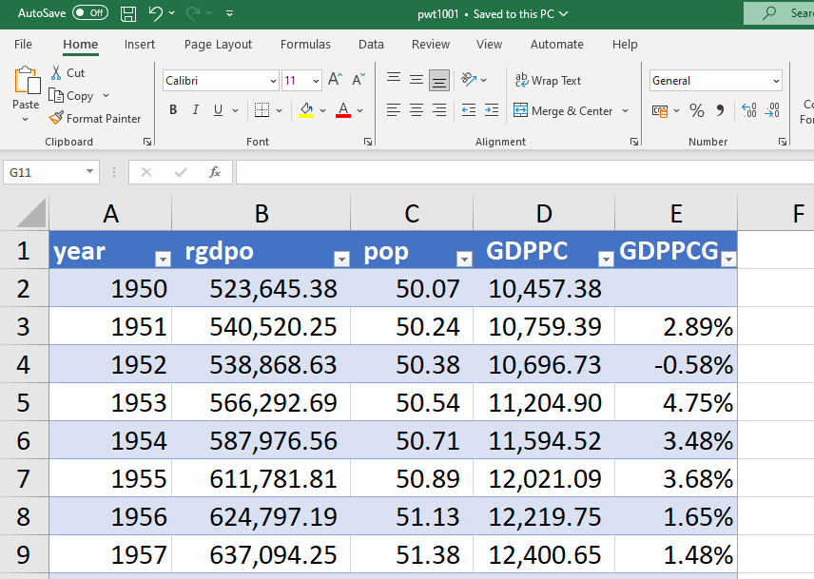The image size is (814, 579).
Task: Open the Number Format General dropdown
Action: coord(776,81)
